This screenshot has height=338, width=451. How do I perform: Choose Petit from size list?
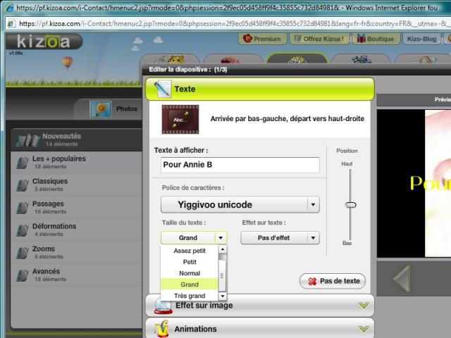click(x=190, y=262)
